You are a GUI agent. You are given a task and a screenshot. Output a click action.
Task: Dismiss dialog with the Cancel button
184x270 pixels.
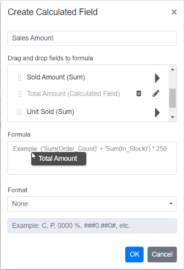coord(162,254)
